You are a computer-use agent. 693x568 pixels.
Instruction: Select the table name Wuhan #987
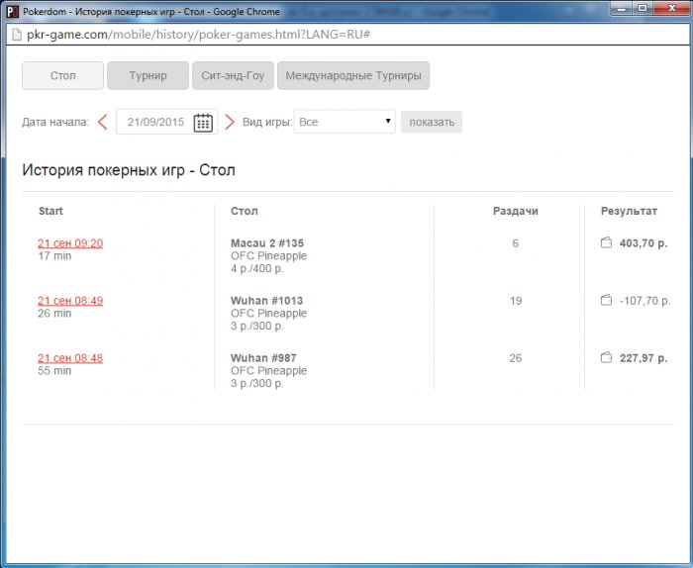[263, 358]
